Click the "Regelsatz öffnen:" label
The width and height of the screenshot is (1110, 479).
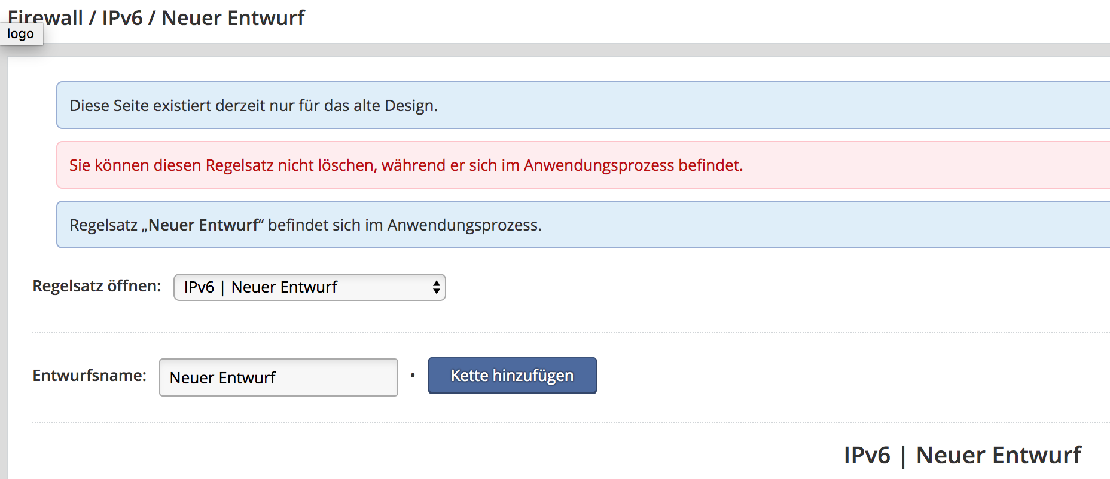97,286
